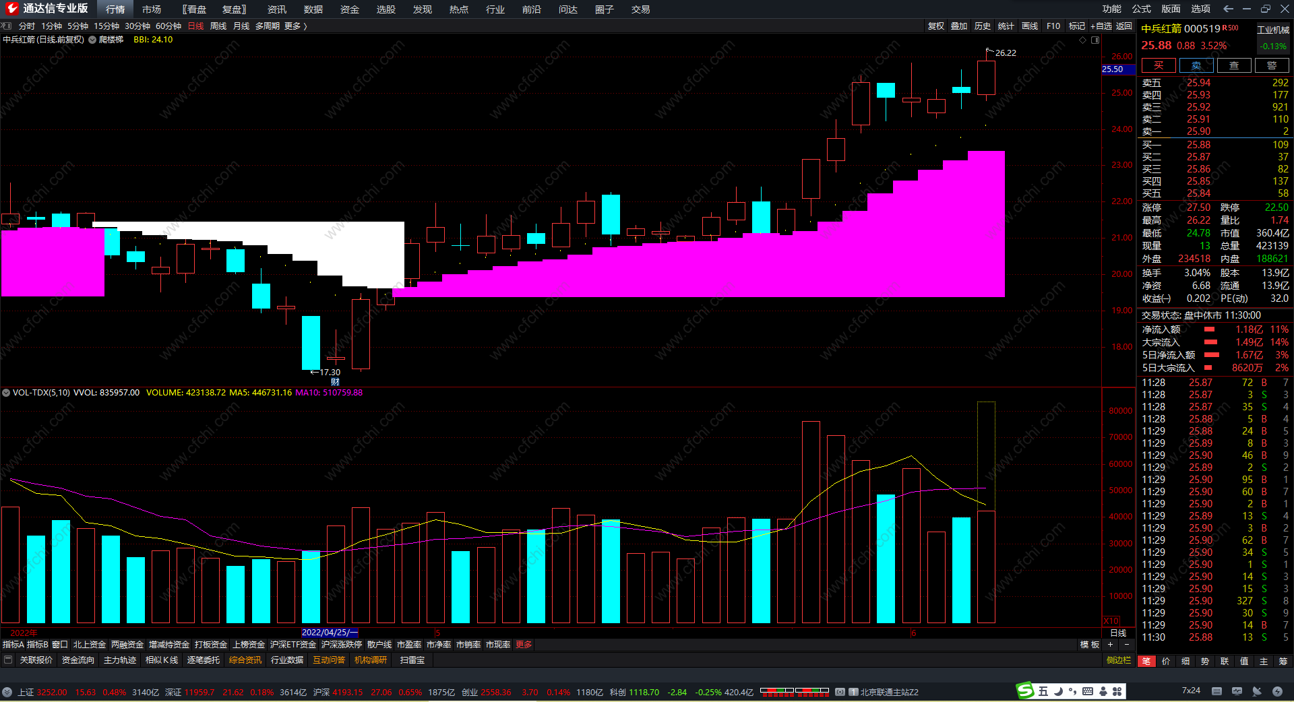
Task: Click the 返回 button
Action: tap(1124, 26)
